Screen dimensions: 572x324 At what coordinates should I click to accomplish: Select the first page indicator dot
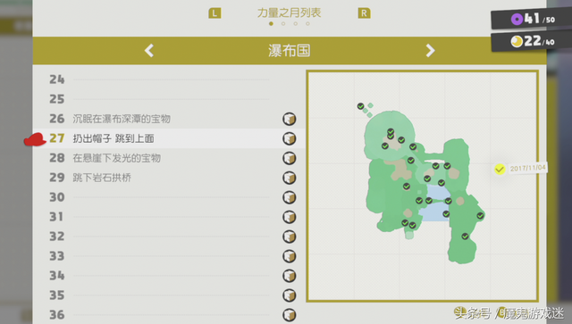coord(271,24)
